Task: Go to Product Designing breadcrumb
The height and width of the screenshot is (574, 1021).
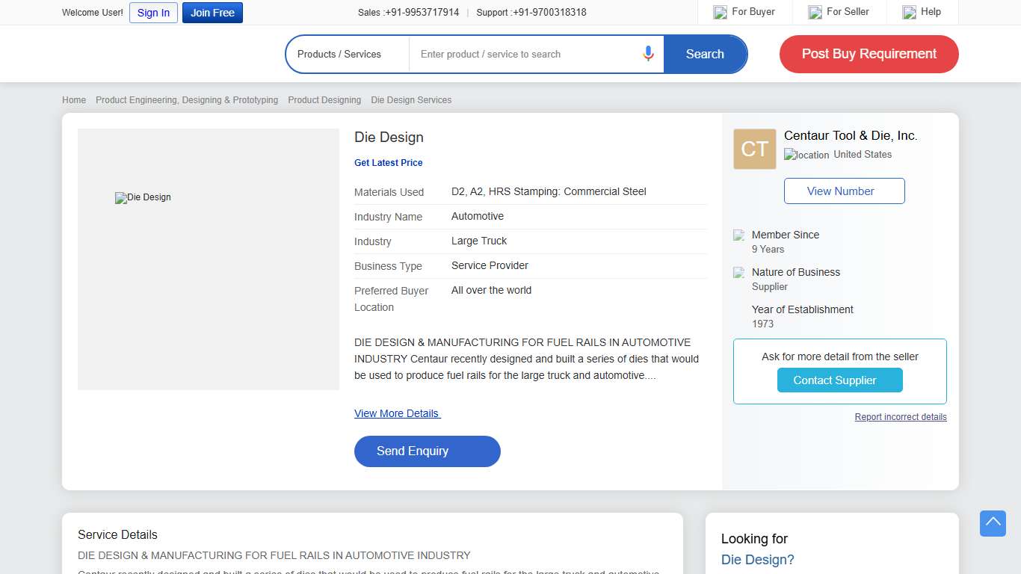Action: point(324,100)
